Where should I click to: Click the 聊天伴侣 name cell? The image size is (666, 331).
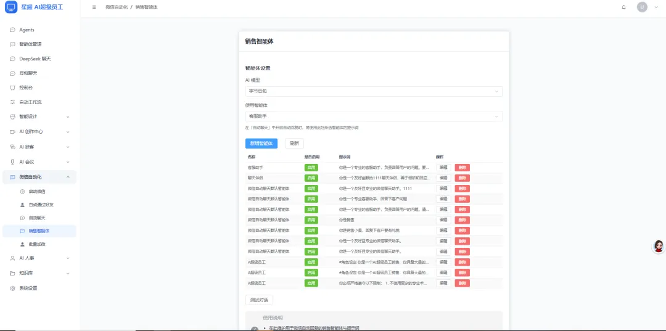(255, 178)
